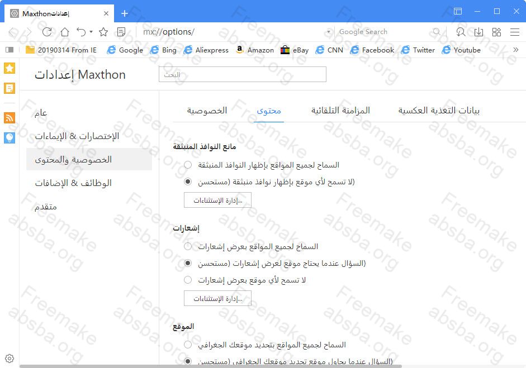526x368 pixels.
Task: Open the Bing bookmark
Action: click(x=163, y=50)
